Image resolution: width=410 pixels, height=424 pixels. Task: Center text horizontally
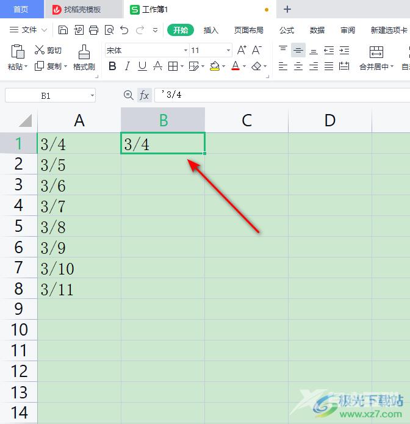[x=298, y=66]
